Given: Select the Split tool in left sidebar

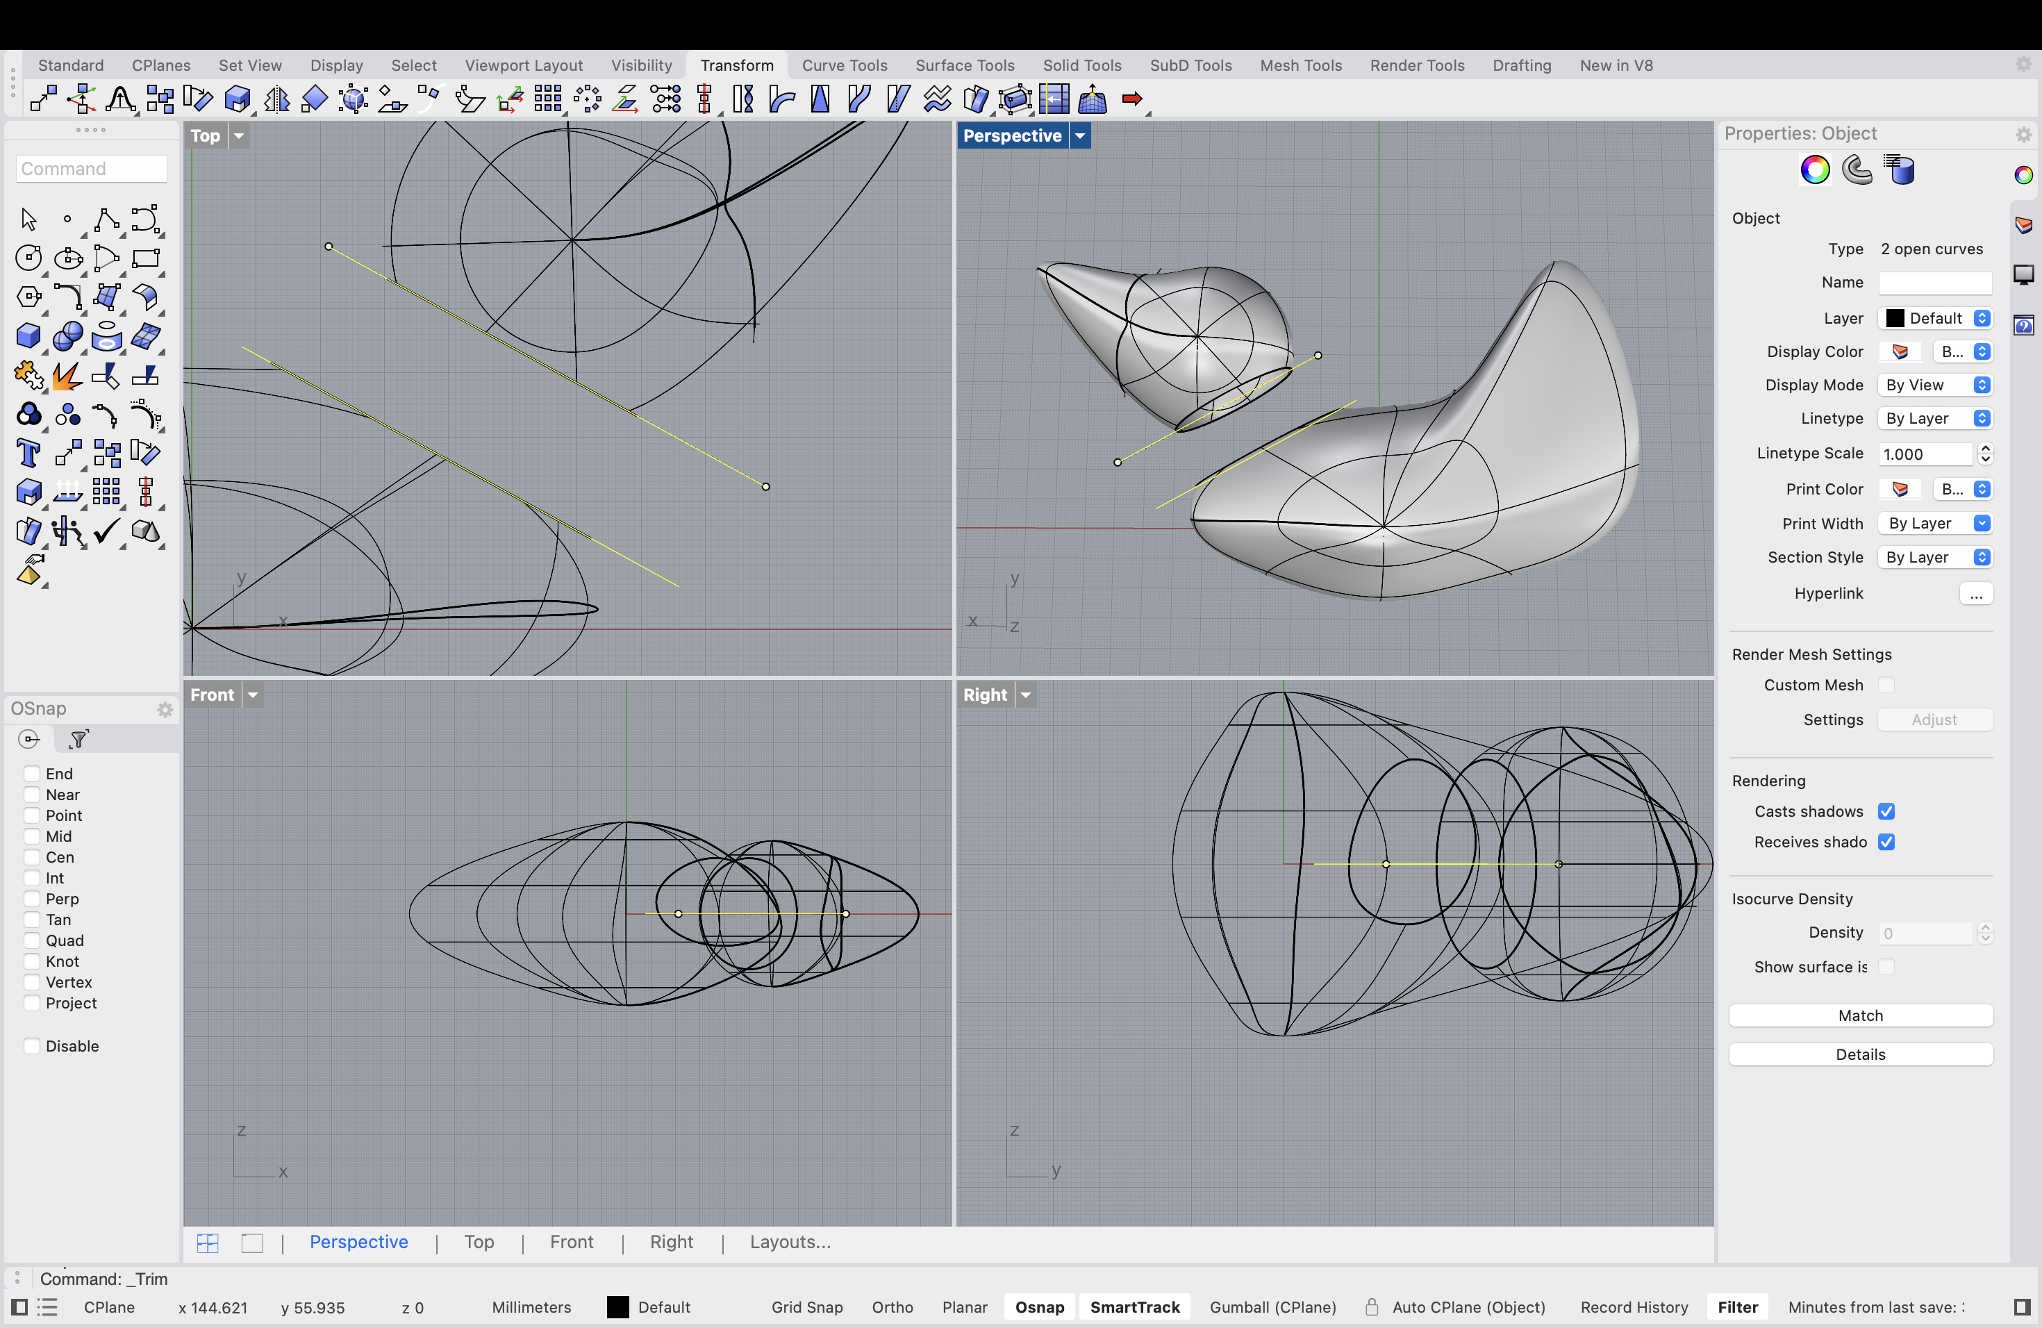Looking at the screenshot, I should pos(145,376).
